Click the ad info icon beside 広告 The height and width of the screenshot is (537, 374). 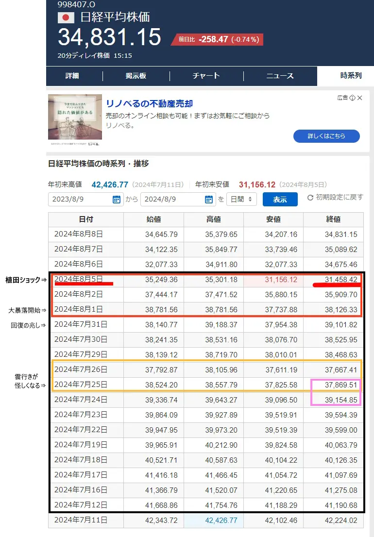point(352,98)
